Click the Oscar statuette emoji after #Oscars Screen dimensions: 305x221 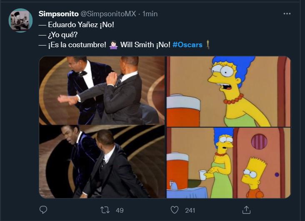click(x=208, y=45)
